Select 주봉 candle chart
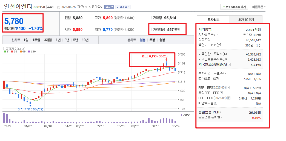The height and width of the screenshot is (141, 286). tap(152, 40)
